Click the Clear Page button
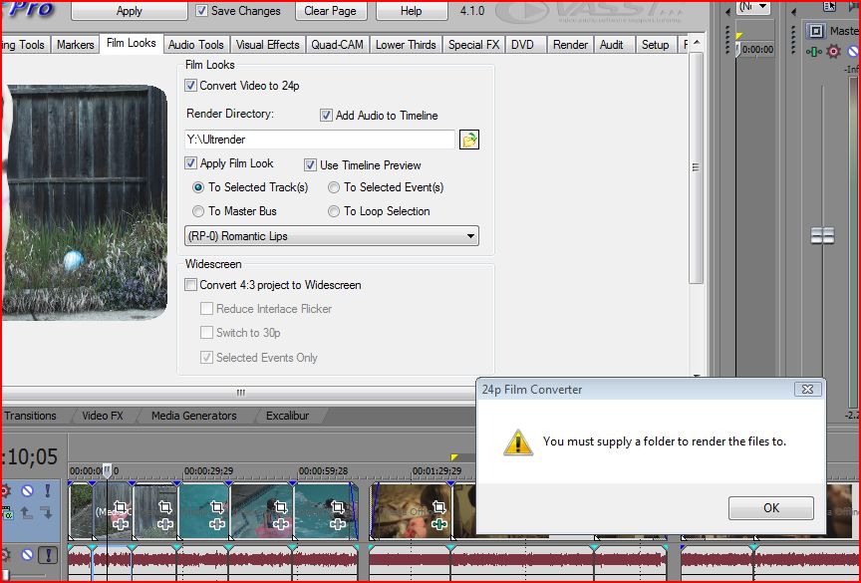This screenshot has width=861, height=583. click(331, 11)
